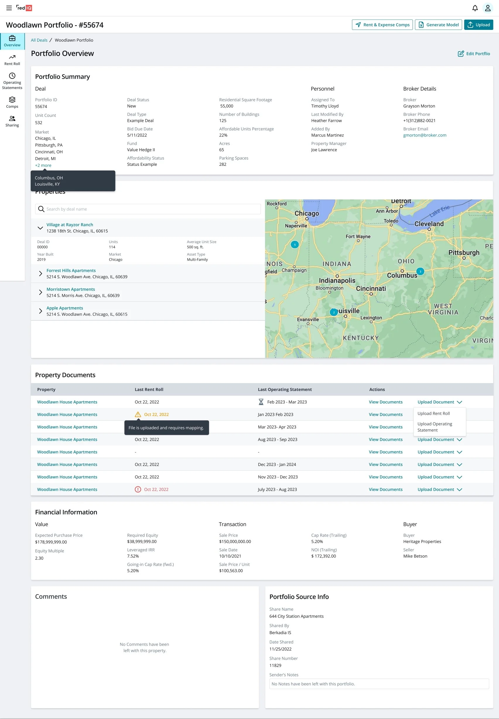The width and height of the screenshot is (499, 719).
Task: Click Edit Portfolio link
Action: click(x=474, y=54)
